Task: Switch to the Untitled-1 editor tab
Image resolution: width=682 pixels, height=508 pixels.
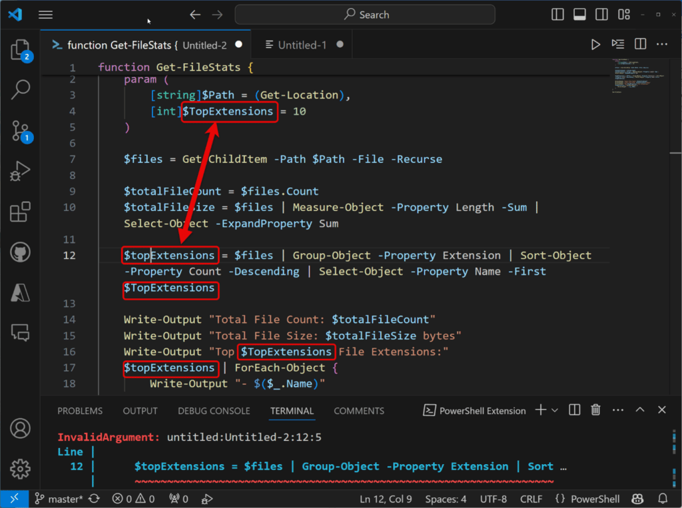Action: coord(302,45)
